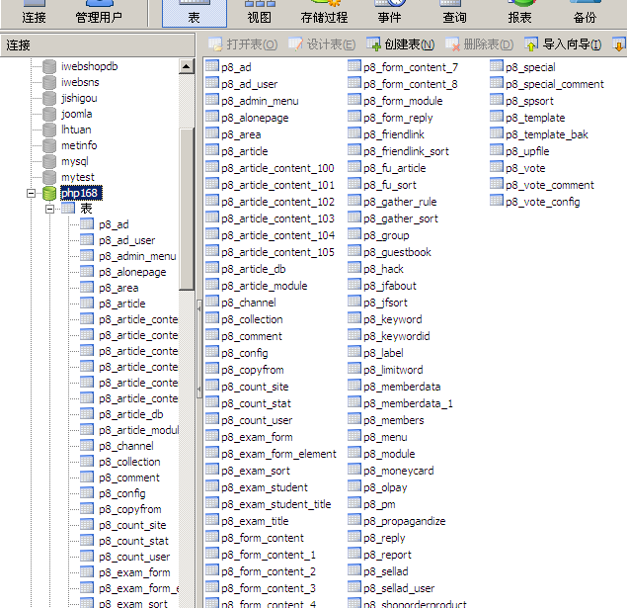Click the 连接 toolbar button

[x=34, y=13]
